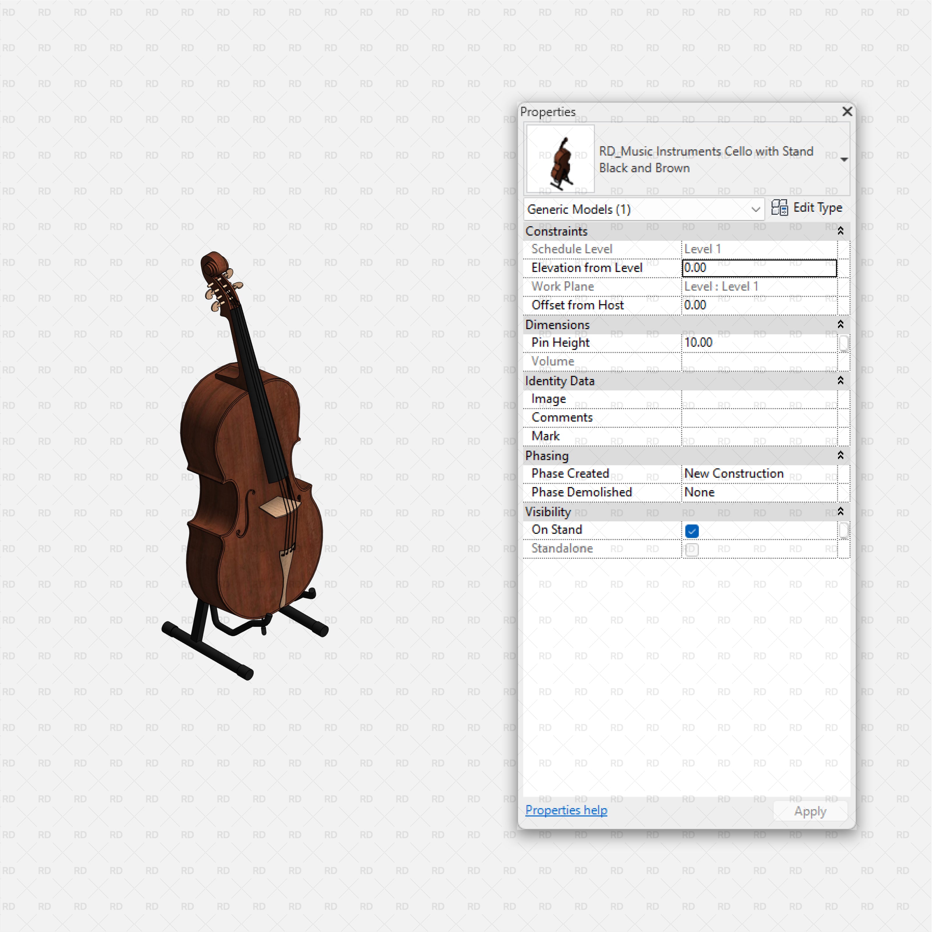
Task: Click the Apply button
Action: click(x=810, y=811)
